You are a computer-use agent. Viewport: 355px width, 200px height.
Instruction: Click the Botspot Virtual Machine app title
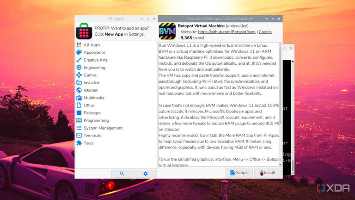[201, 26]
